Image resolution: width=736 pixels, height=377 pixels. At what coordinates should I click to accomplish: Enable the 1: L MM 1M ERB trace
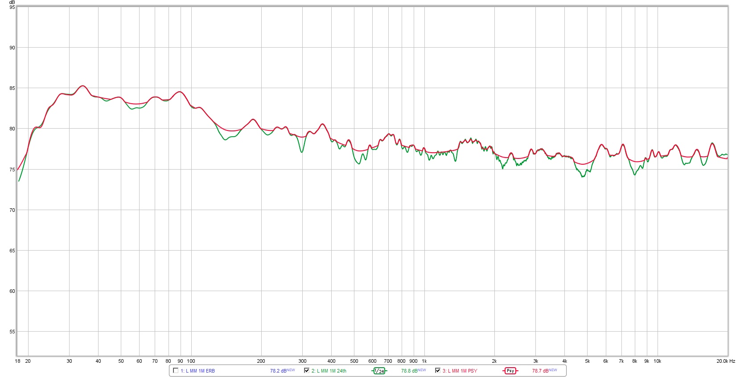tap(176, 370)
